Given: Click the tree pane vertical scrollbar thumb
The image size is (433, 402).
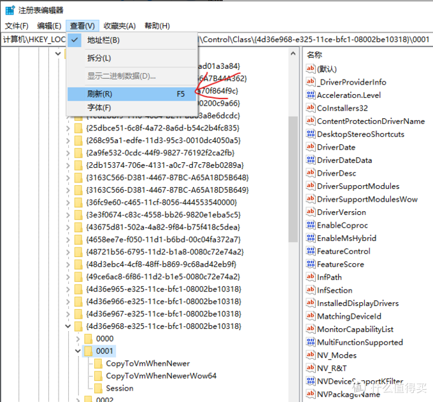Looking at the screenshot, I should point(293,179).
